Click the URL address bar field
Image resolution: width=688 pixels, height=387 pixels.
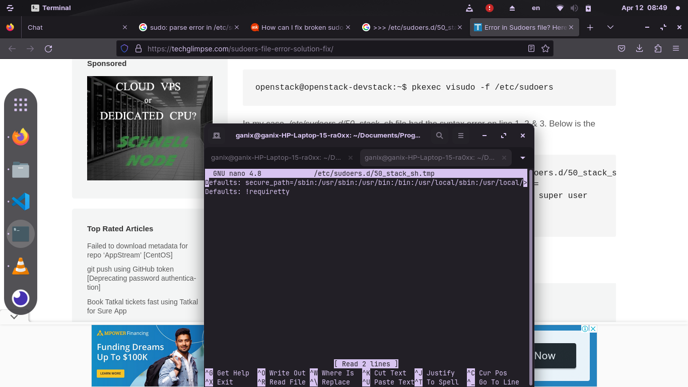pyautogui.click(x=332, y=48)
